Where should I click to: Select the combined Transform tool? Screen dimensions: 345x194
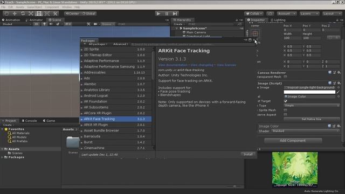[x=47, y=13]
